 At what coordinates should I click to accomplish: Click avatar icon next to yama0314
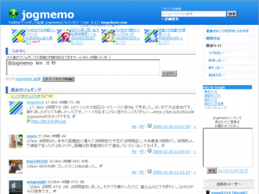pos(208,192)
